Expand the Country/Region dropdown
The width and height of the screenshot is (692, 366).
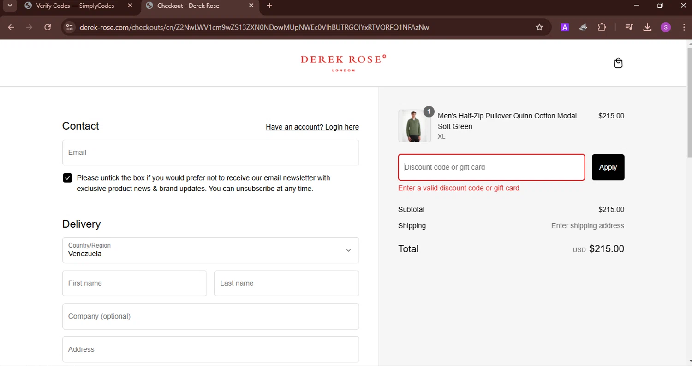tap(211, 250)
